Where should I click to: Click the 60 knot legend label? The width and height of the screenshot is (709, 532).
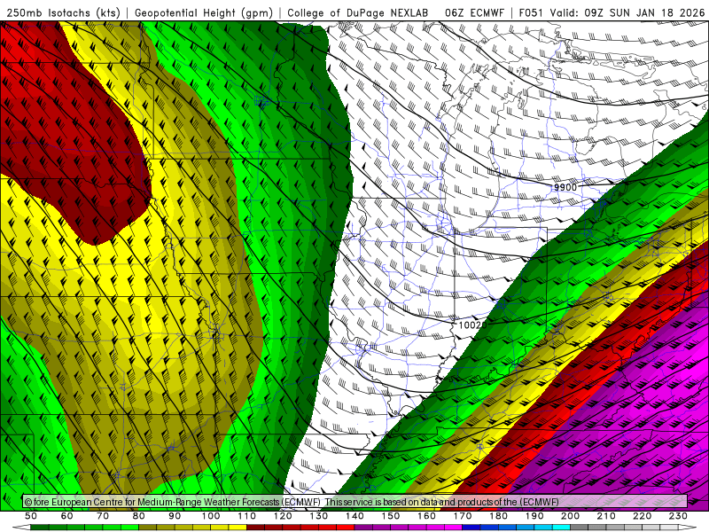point(66,516)
